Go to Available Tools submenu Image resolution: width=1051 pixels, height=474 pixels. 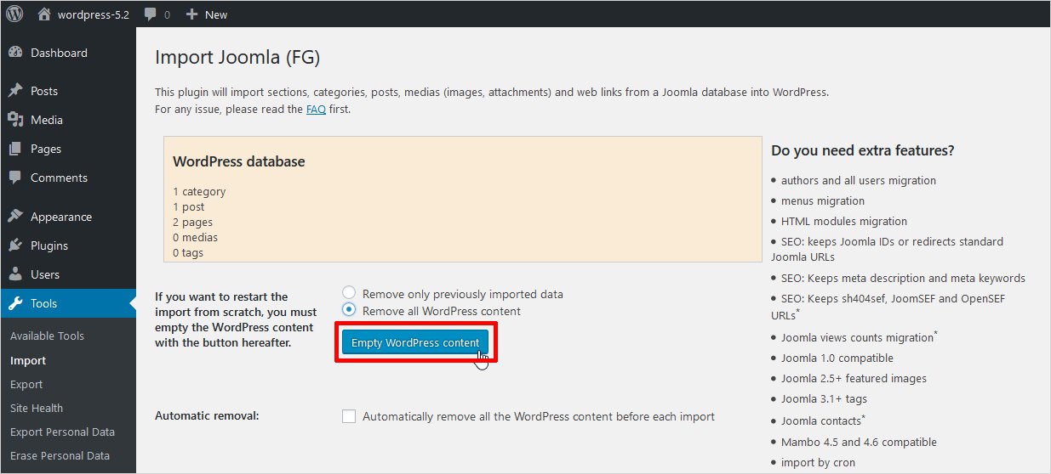[x=47, y=336]
